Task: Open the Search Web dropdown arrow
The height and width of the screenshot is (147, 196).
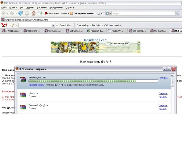Action: [x=73, y=25]
